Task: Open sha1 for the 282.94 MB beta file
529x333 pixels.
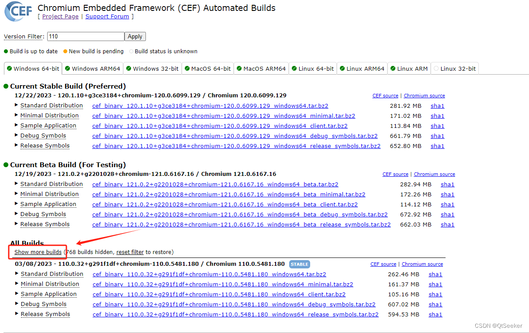Action: pos(447,185)
